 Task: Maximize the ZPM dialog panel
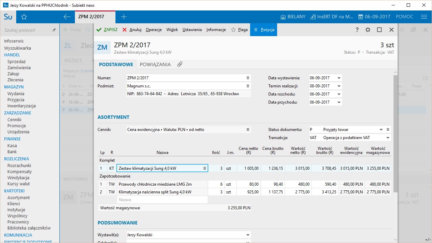point(379,30)
